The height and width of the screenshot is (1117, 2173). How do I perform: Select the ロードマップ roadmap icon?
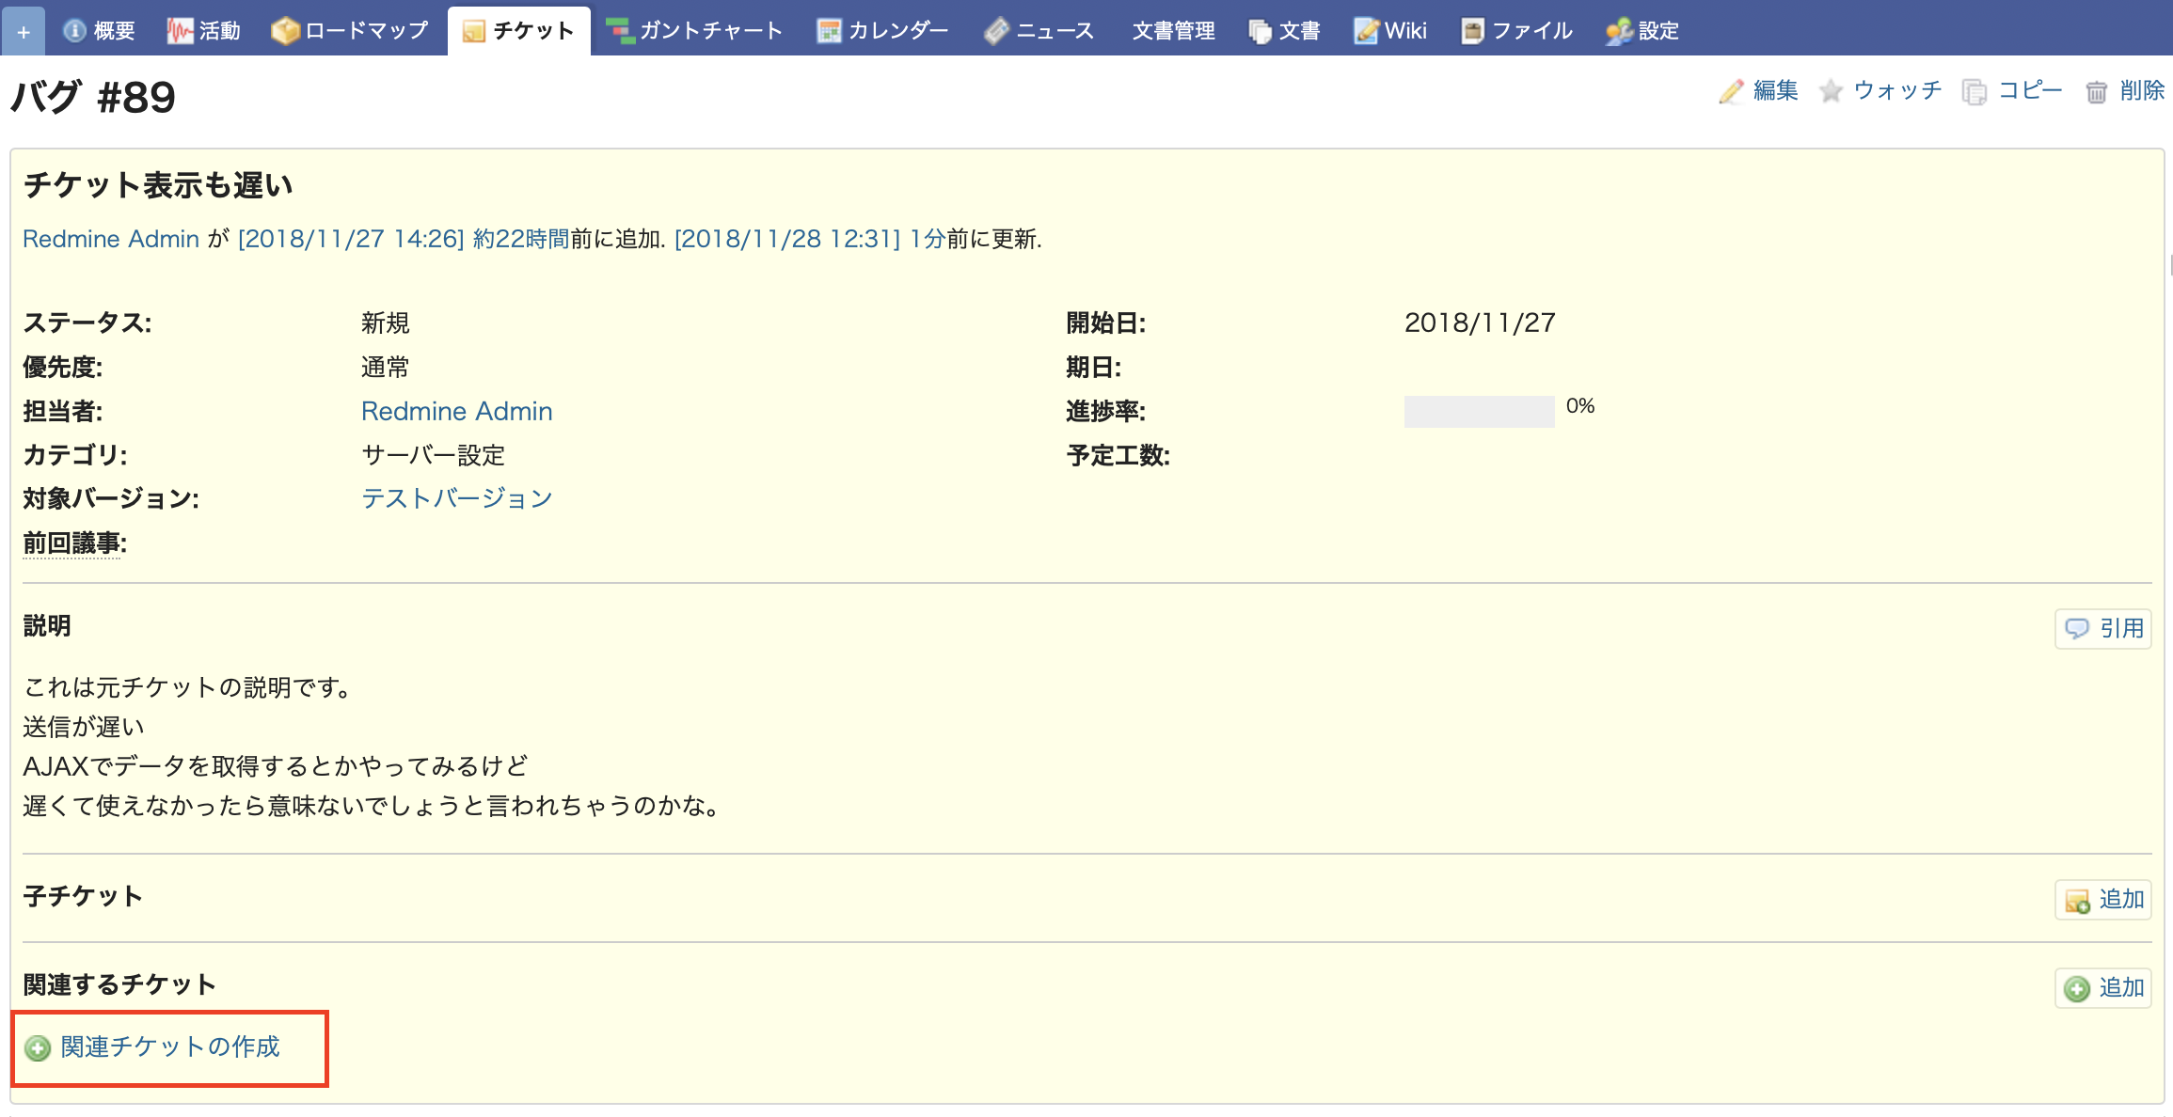284,29
